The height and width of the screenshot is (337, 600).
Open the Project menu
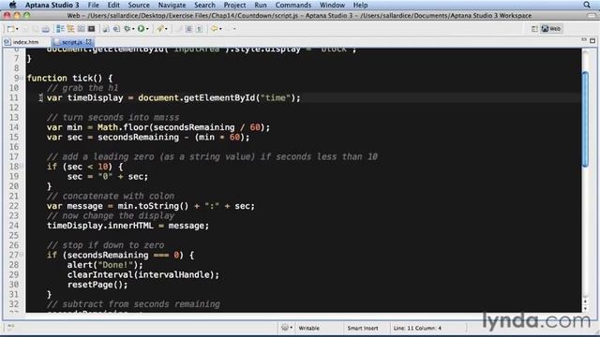(234, 5)
